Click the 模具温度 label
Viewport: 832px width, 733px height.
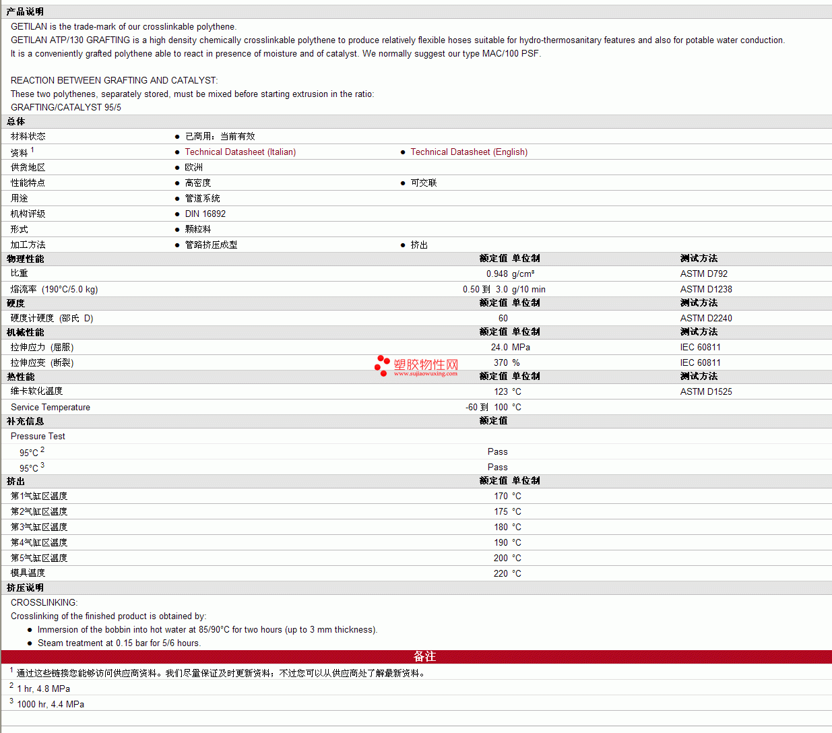coord(28,573)
